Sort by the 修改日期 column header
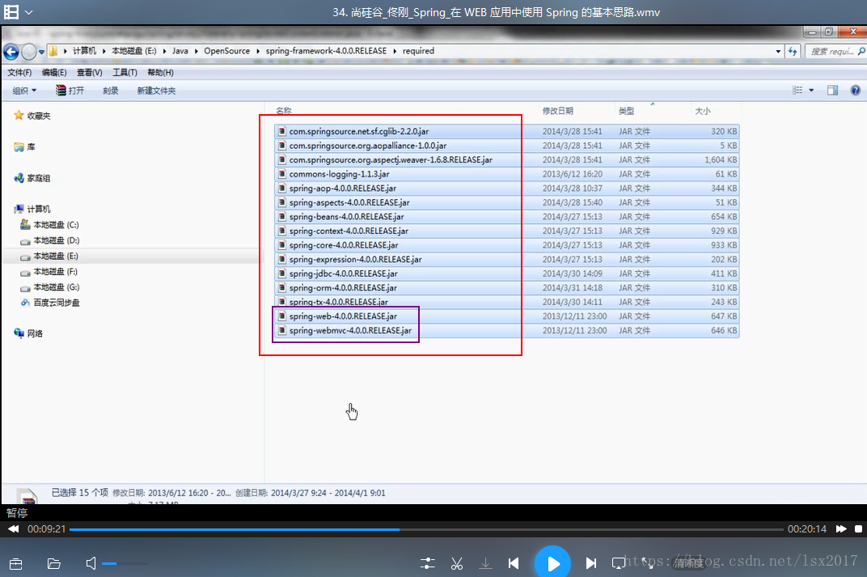Screen dimensions: 867x577 pos(557,111)
